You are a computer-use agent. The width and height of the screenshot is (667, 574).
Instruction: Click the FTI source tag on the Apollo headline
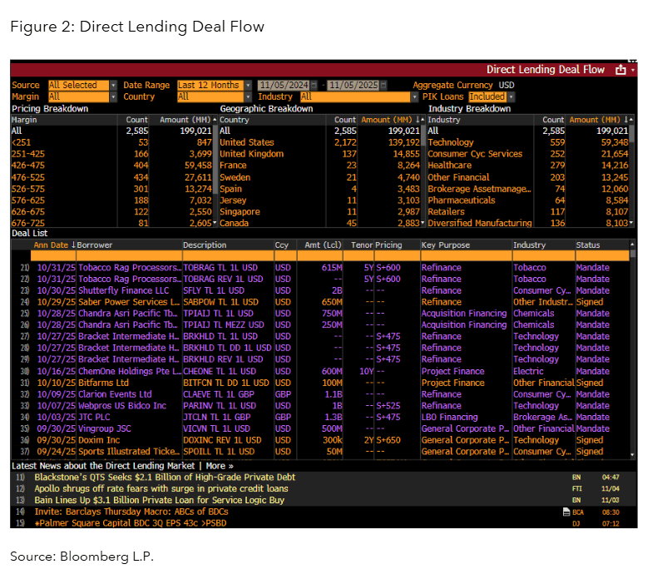[577, 489]
